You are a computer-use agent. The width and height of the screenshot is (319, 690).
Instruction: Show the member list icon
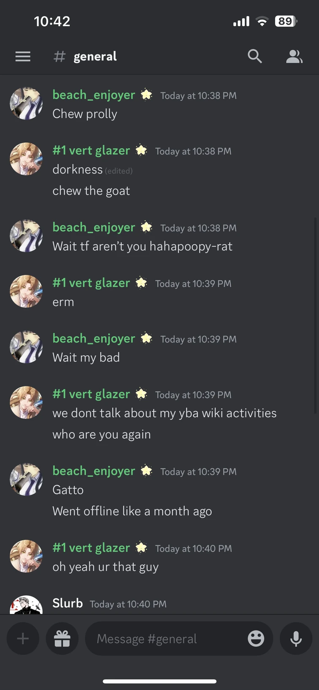pos(294,56)
